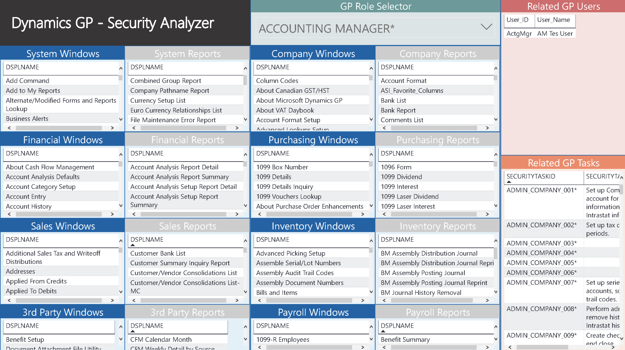Expand the ACCOUNTING MANAGER role options

click(486, 27)
